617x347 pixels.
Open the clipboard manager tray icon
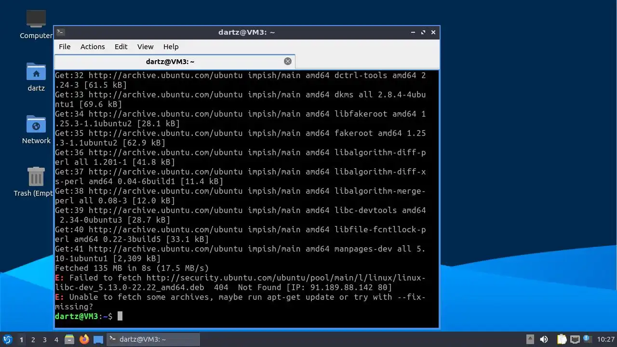(x=562, y=339)
